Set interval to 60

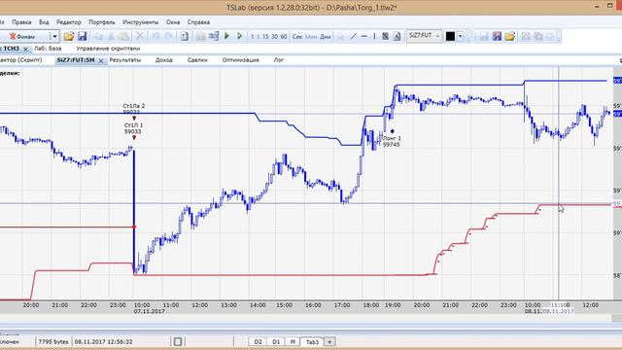click(284, 37)
